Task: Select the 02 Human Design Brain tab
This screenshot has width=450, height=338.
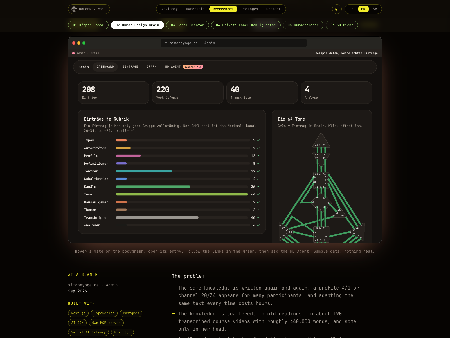Action: tap(137, 25)
